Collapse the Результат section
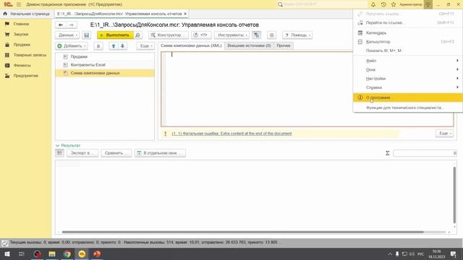Image resolution: width=463 pixels, height=260 pixels. pyautogui.click(x=68, y=146)
